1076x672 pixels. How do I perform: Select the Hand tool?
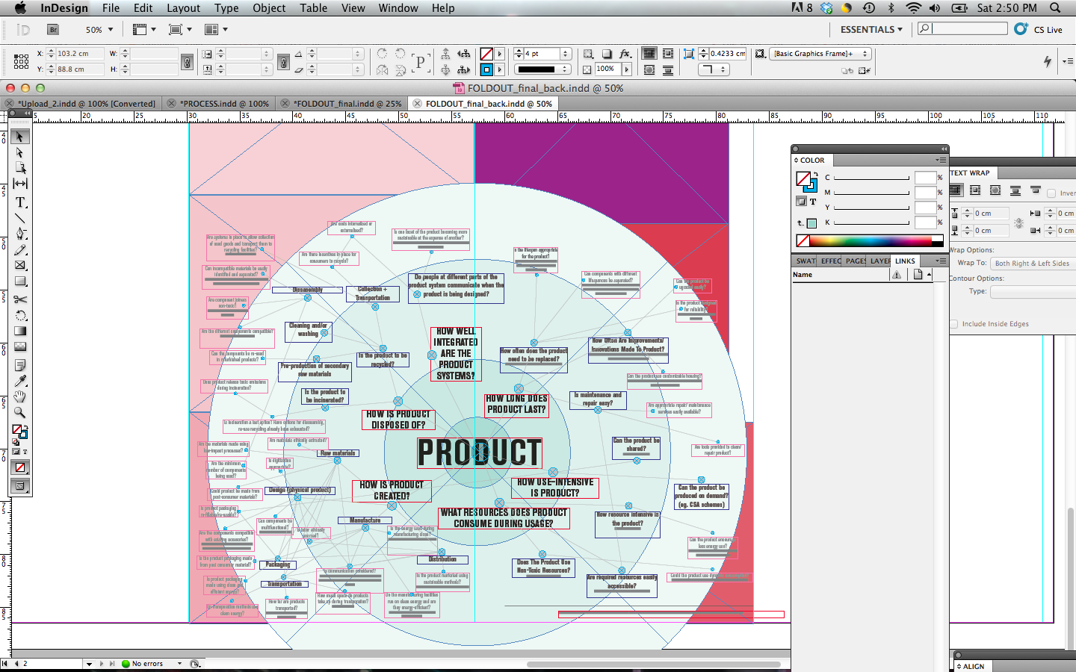click(20, 396)
